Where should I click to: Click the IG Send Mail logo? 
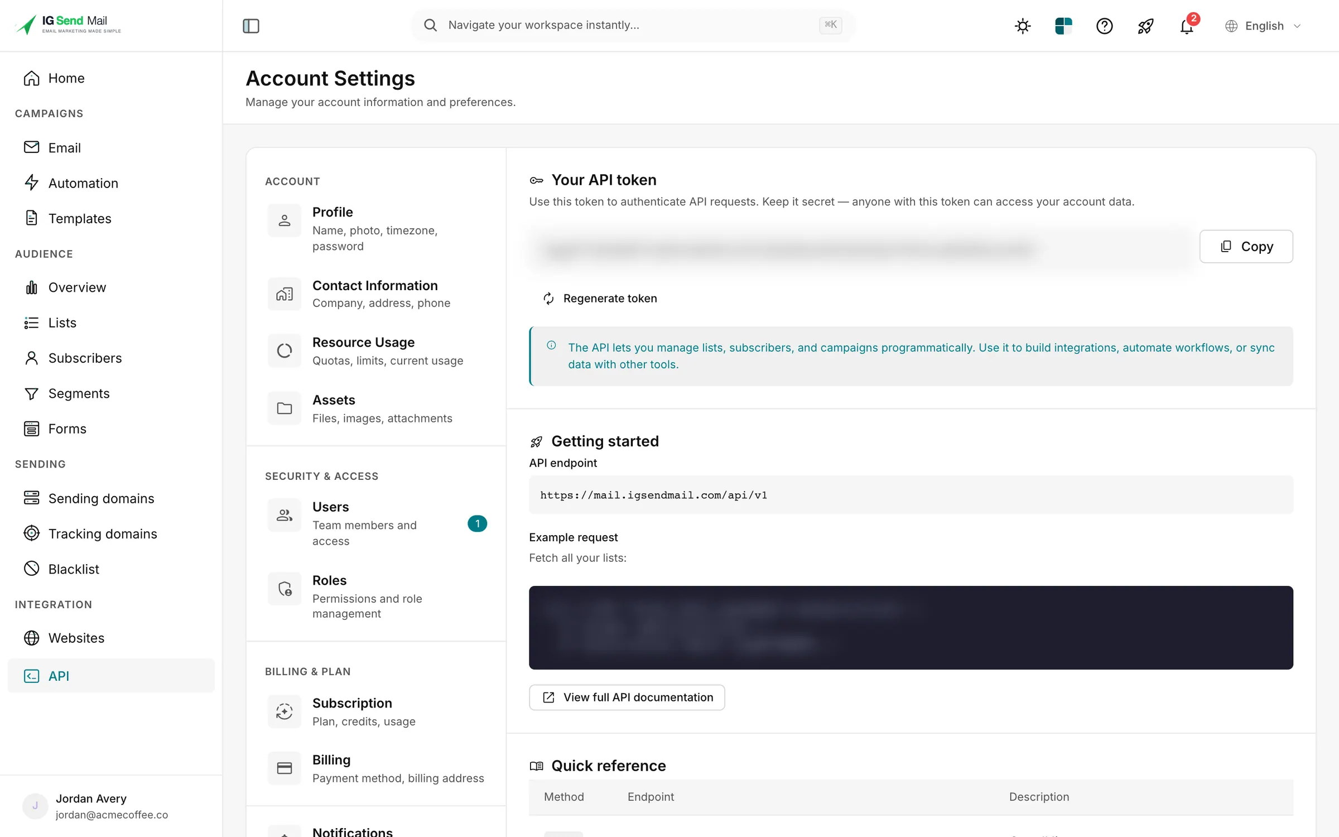pyautogui.click(x=68, y=25)
